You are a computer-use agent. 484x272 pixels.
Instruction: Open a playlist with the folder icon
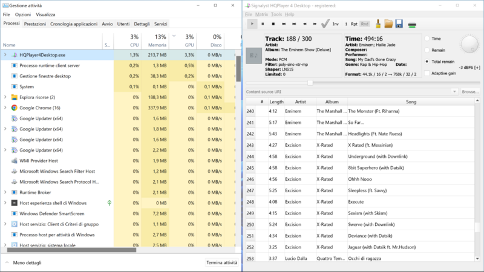tap(388, 24)
